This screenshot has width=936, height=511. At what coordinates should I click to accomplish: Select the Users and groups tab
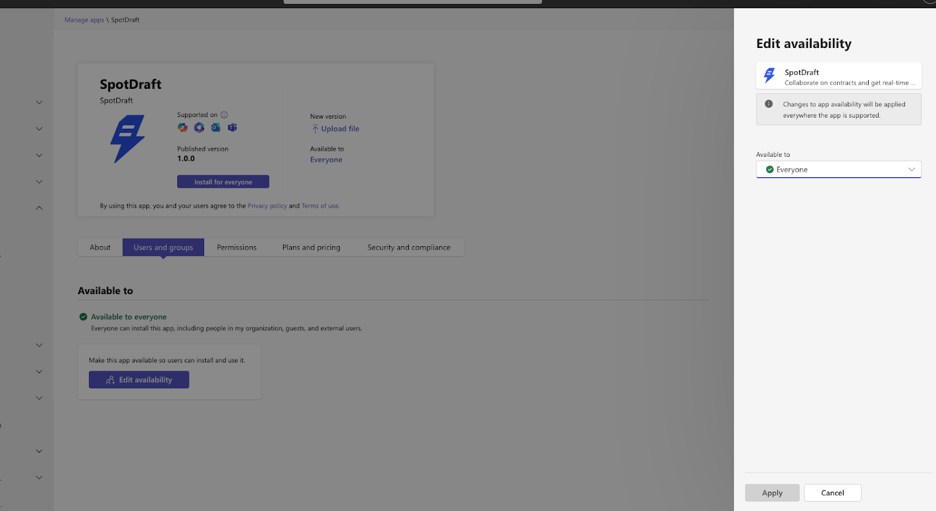click(163, 247)
